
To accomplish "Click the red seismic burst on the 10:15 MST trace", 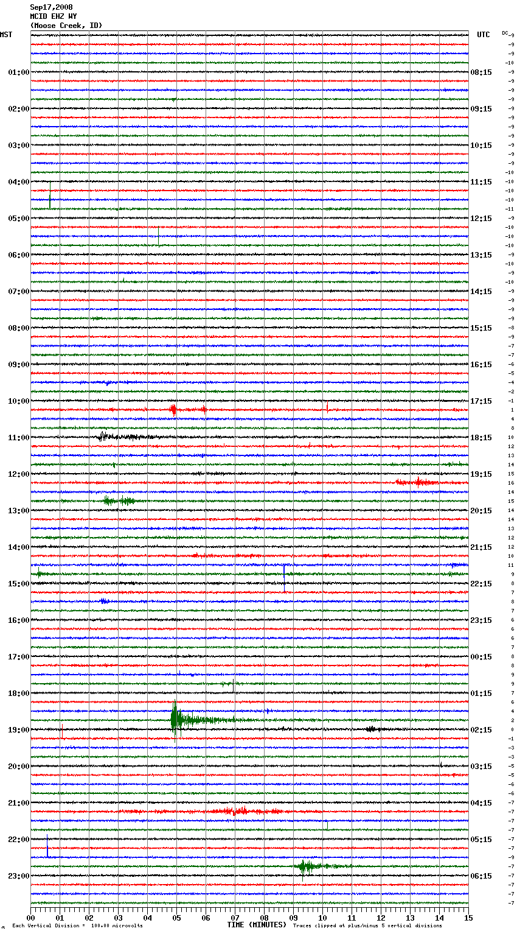I will 174,410.
